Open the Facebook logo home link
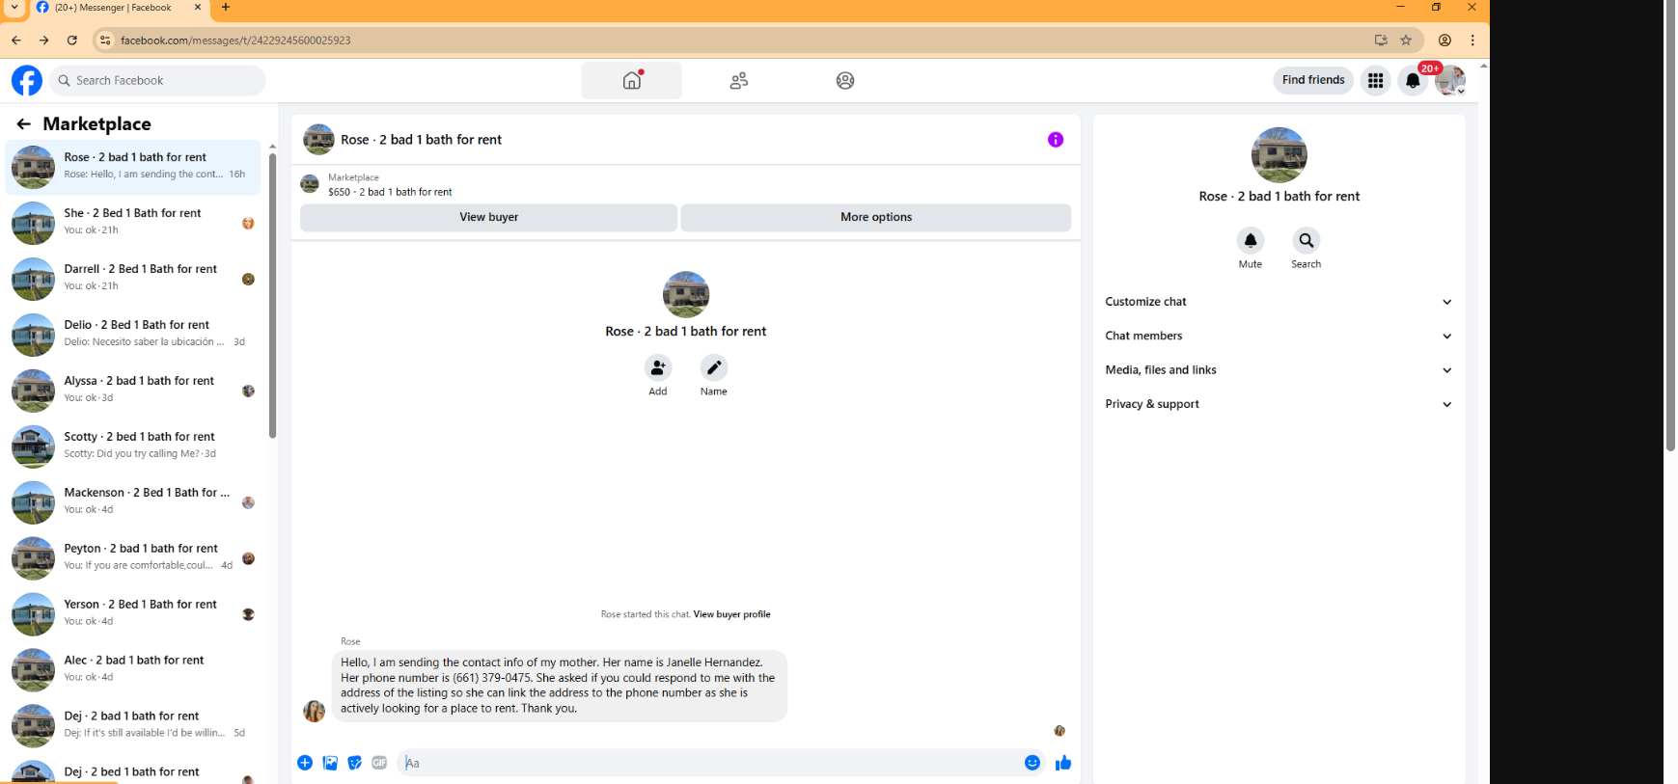This screenshot has height=784, width=1678. tap(27, 80)
